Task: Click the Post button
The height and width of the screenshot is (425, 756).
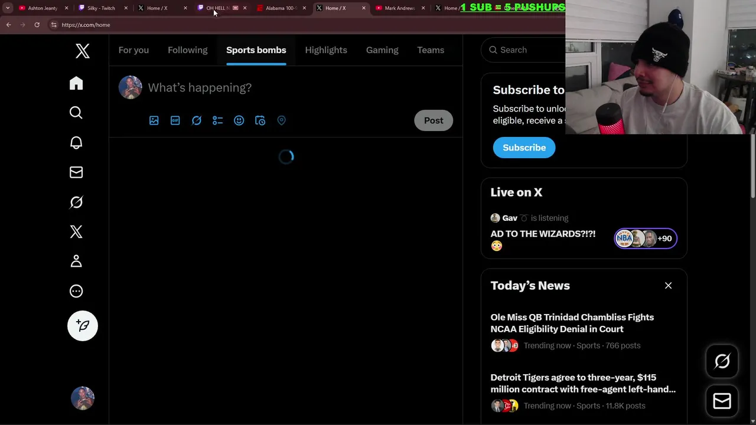Action: coord(434,120)
